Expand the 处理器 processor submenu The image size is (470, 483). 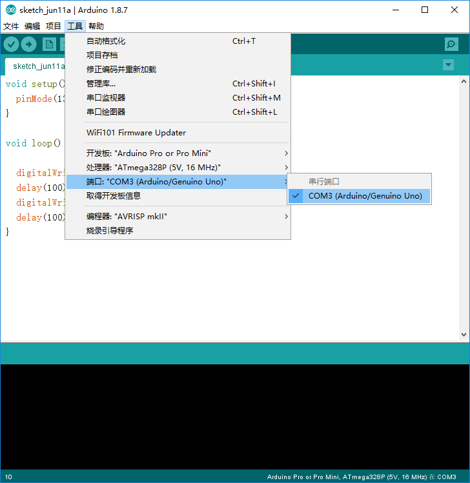(179, 168)
